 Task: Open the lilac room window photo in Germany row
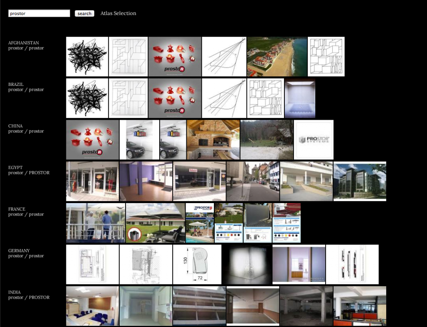299,264
